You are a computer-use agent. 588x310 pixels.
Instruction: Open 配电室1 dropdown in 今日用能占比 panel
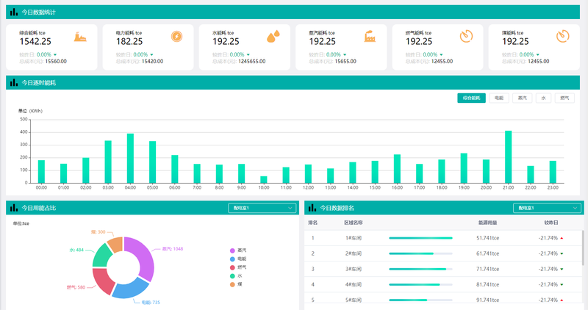click(x=261, y=208)
